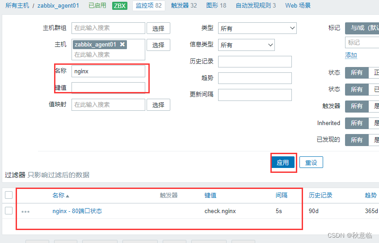379x243 pixels.
Task: Click 已启用 host status link
Action: coord(97,5)
